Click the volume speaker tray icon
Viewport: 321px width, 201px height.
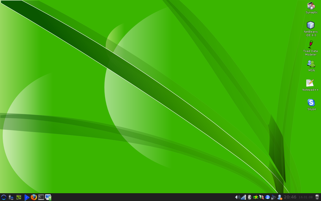point(237,197)
